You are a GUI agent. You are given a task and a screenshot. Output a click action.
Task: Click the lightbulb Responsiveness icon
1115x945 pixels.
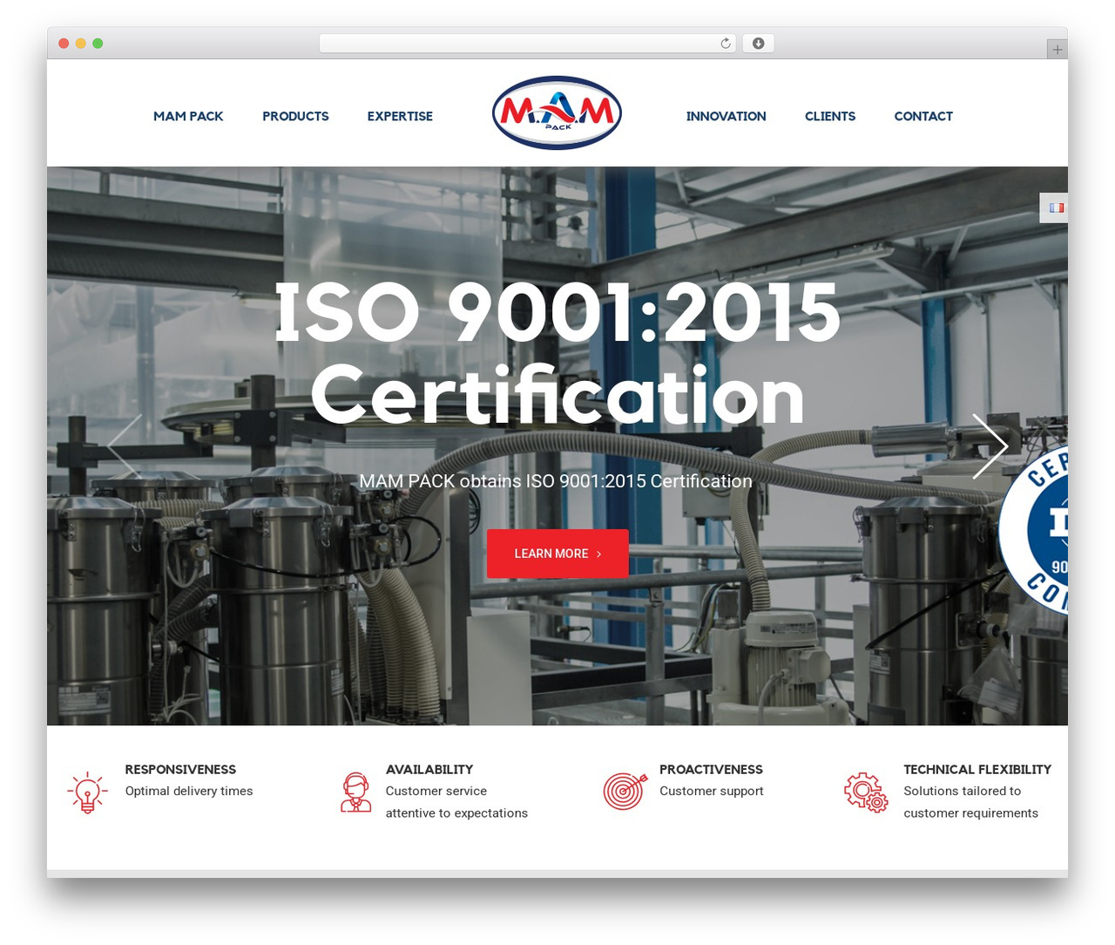pos(87,792)
